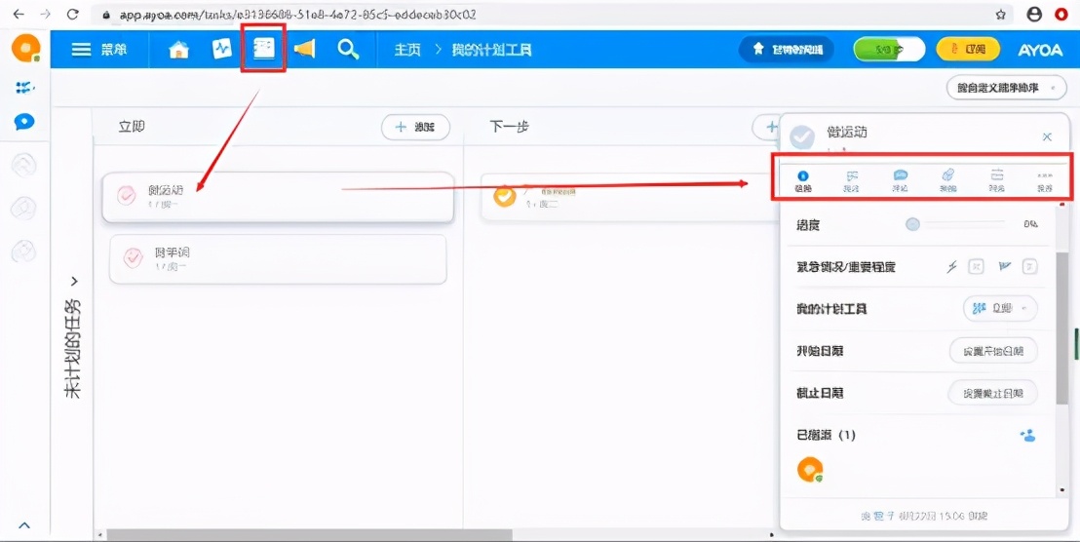Close the 做运动 task detail panel
This screenshot has width=1080, height=542.
(x=1047, y=136)
